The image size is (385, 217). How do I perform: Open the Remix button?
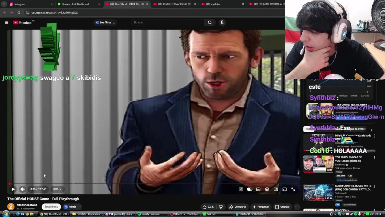(70, 207)
